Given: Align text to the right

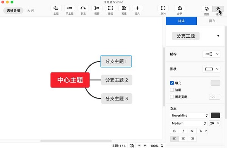Looking at the screenshot, I should [192, 139].
